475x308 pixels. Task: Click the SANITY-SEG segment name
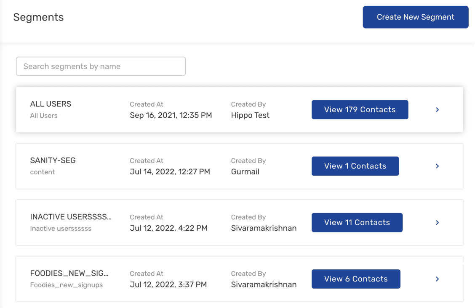coord(53,161)
